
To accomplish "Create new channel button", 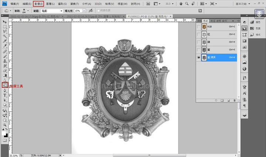I will tap(228, 101).
